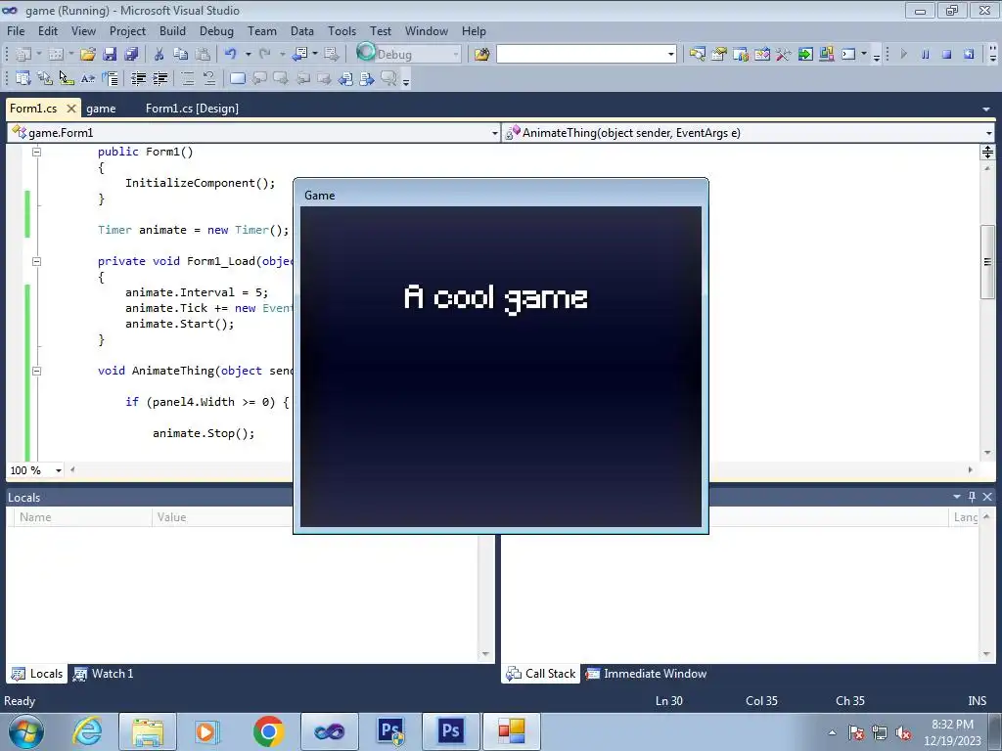Click the Copy icon in toolbar
This screenshot has height=751, width=1002.
pyautogui.click(x=181, y=55)
